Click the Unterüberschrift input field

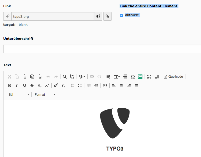(102, 49)
